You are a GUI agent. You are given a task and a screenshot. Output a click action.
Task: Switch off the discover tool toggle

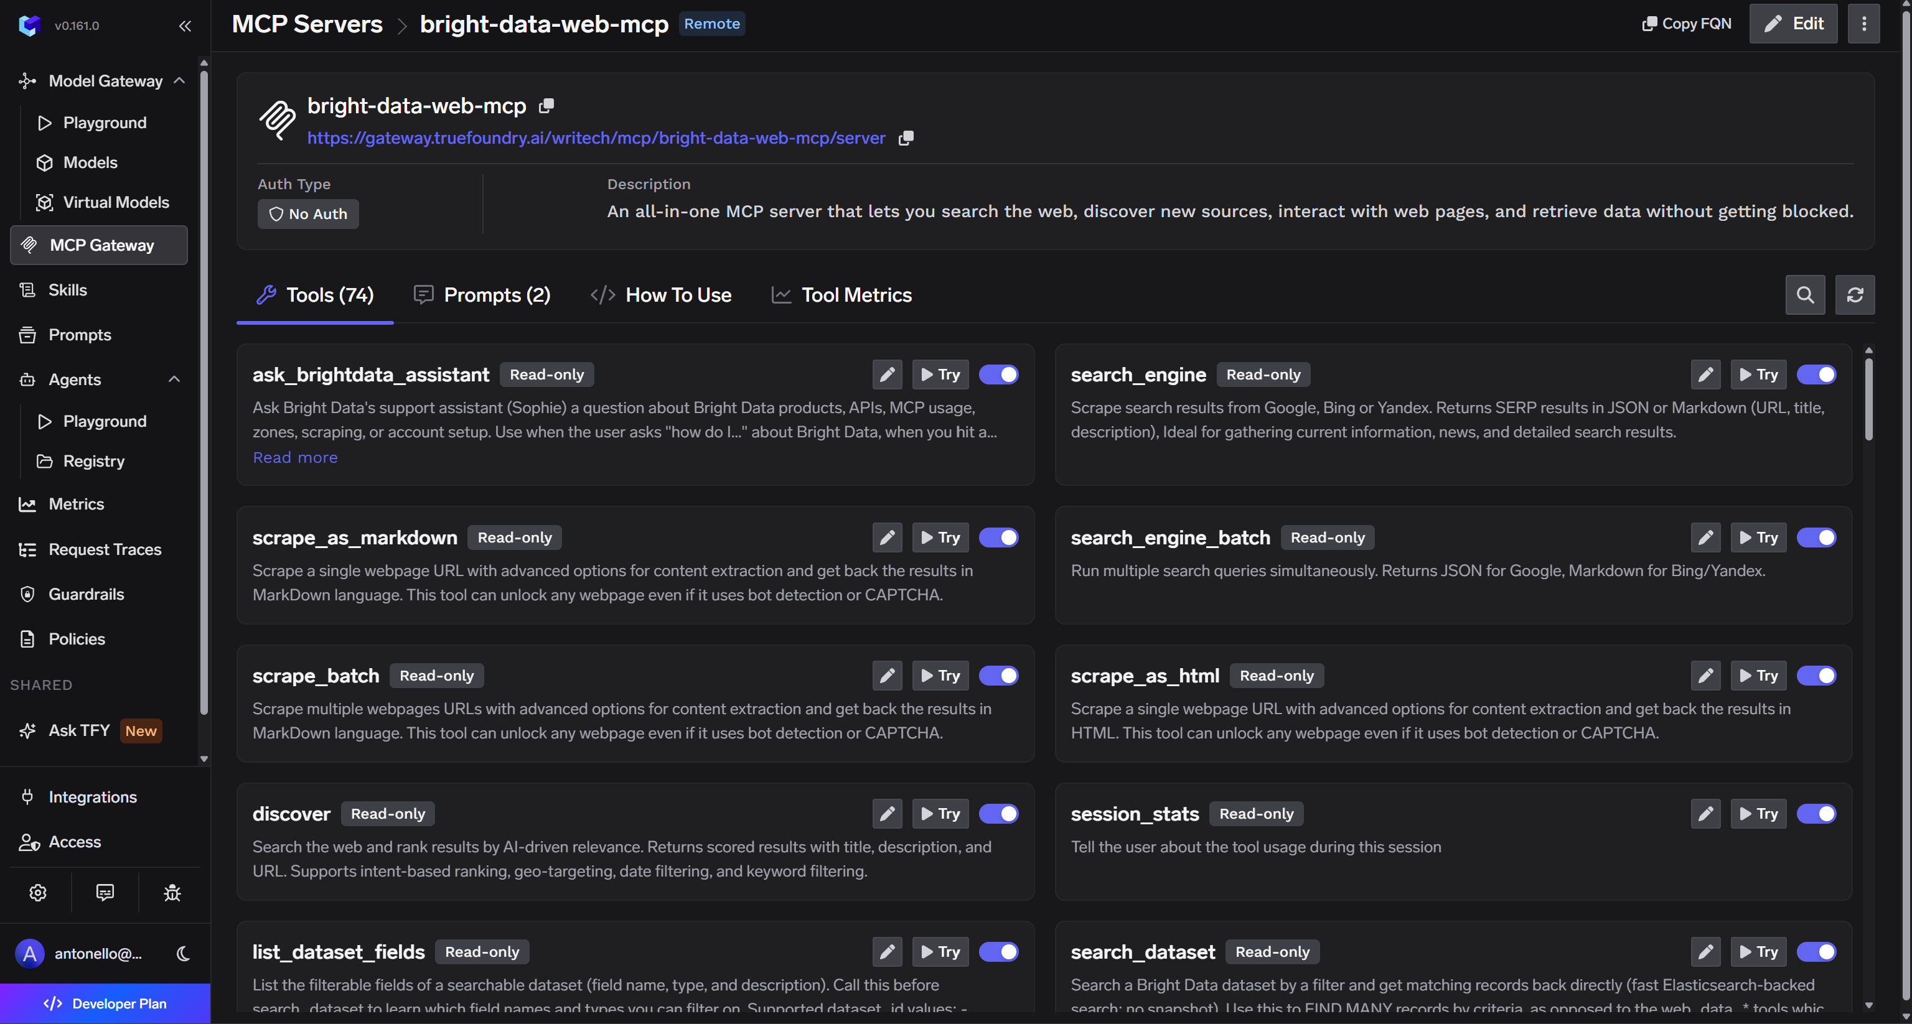(998, 814)
